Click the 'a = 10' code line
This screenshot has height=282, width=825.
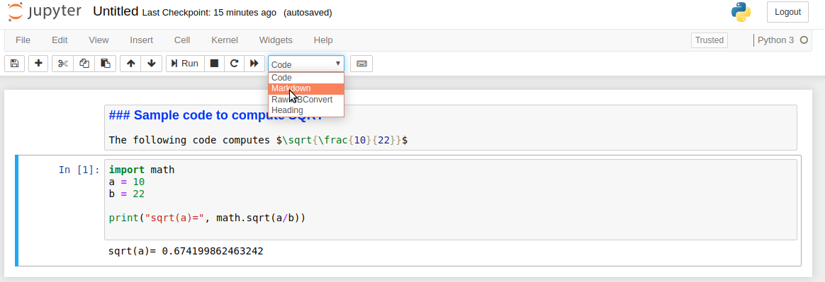click(127, 182)
